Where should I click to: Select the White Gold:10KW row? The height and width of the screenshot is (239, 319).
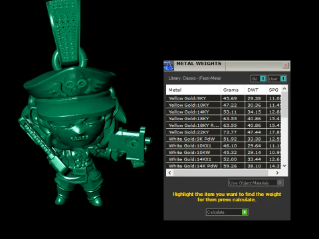tap(224, 153)
